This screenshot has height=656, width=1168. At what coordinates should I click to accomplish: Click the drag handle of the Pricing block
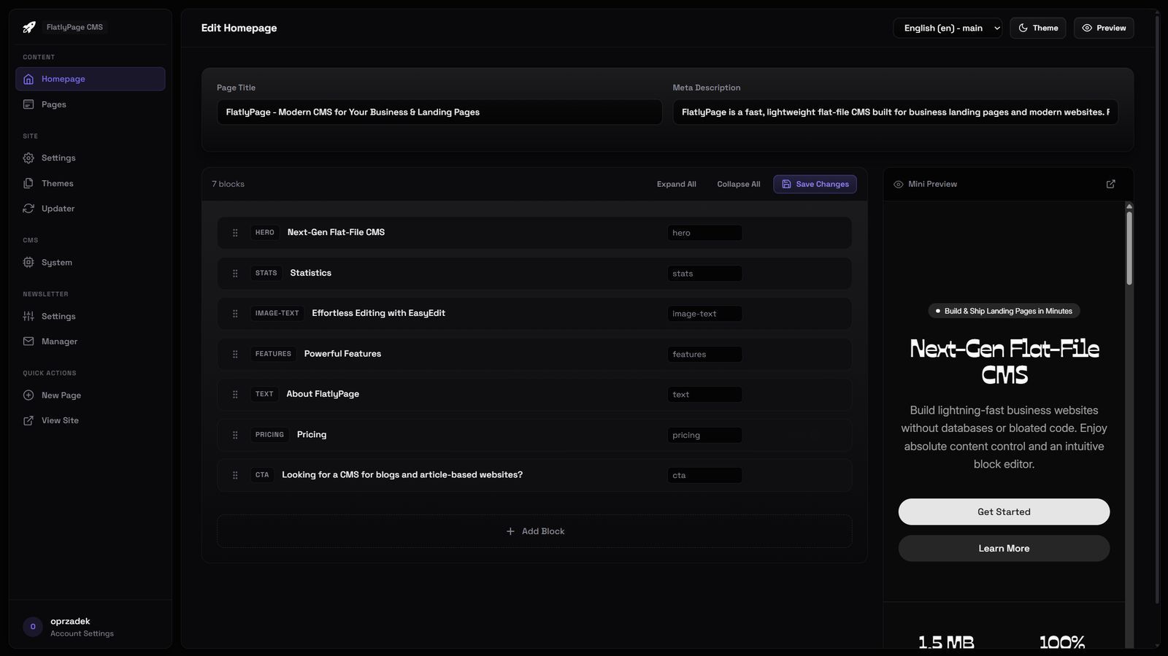(x=235, y=435)
